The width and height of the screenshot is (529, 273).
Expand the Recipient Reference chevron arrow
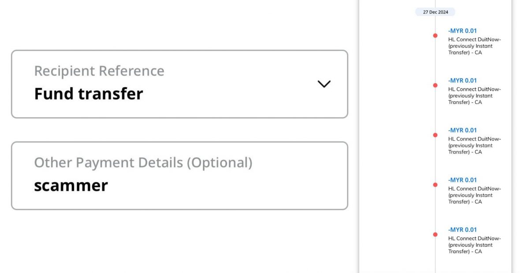click(x=324, y=84)
